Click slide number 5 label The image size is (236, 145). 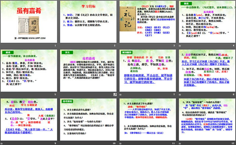click(55, 94)
